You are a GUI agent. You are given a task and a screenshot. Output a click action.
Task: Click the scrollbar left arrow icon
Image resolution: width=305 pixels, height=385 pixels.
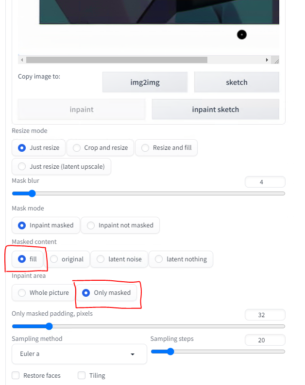click(22, 60)
